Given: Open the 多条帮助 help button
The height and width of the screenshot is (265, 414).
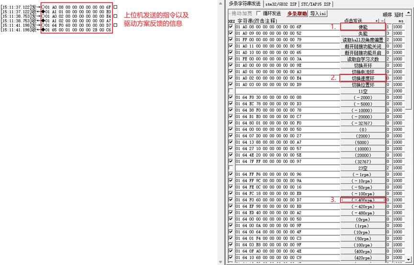Looking at the screenshot, I should point(297,13).
